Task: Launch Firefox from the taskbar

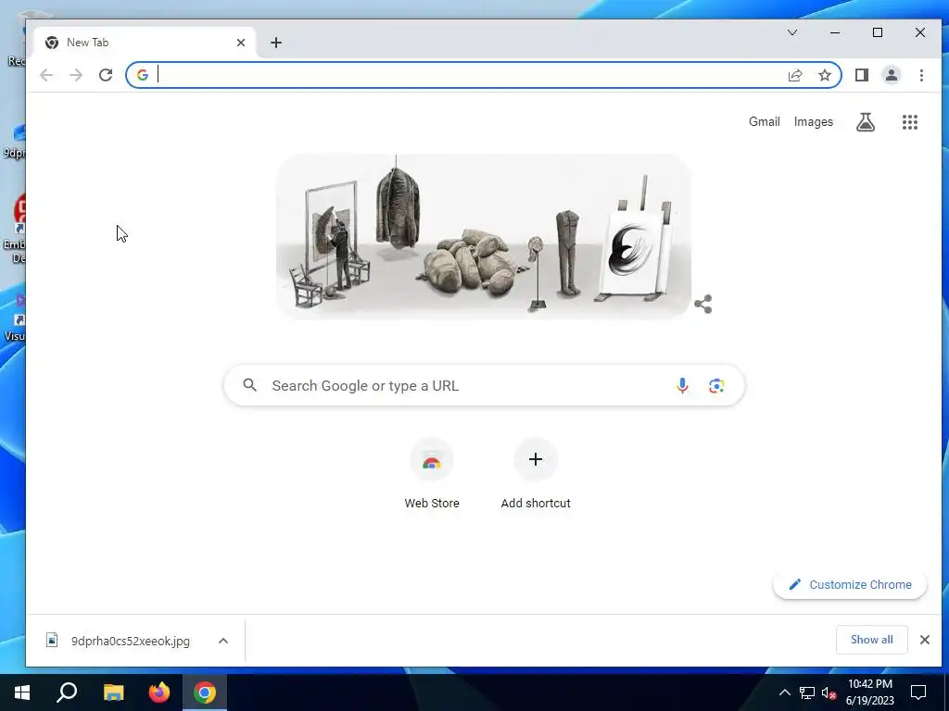Action: [x=159, y=692]
